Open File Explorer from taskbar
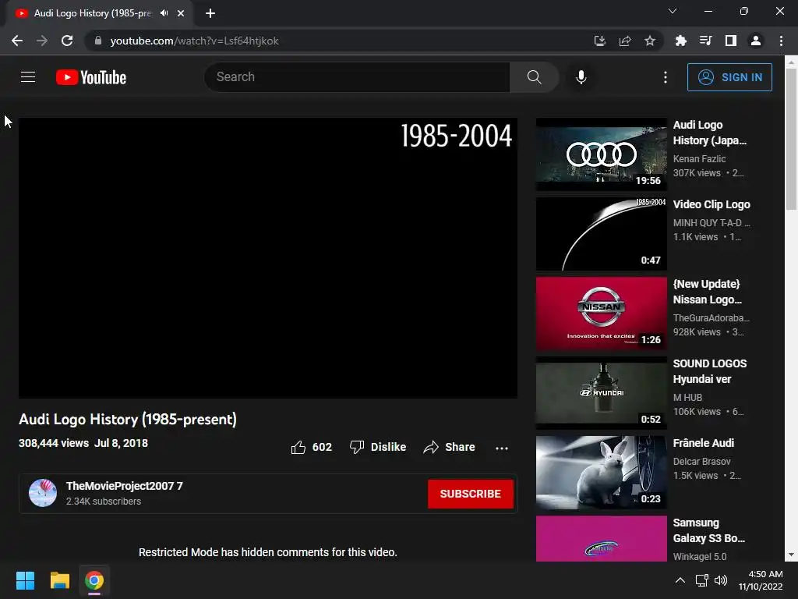798x599 pixels. 59,580
